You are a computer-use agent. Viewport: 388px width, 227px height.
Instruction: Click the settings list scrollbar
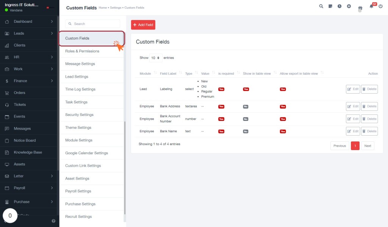point(125,168)
